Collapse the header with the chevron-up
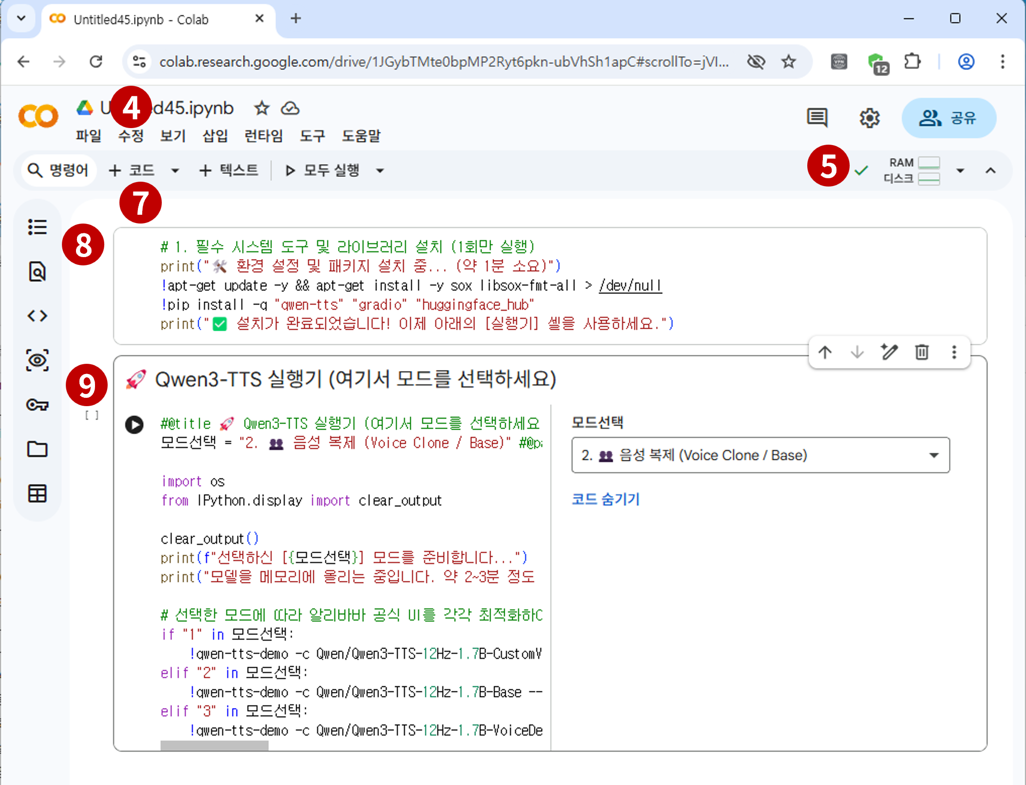 point(990,170)
